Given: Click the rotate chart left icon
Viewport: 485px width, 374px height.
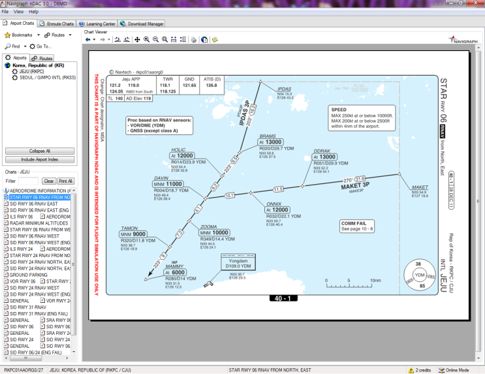Looking at the screenshot, I should 117,40.
